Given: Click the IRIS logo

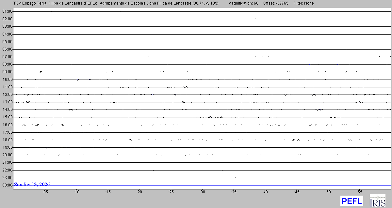Looking at the screenshot, I should pos(377,201).
